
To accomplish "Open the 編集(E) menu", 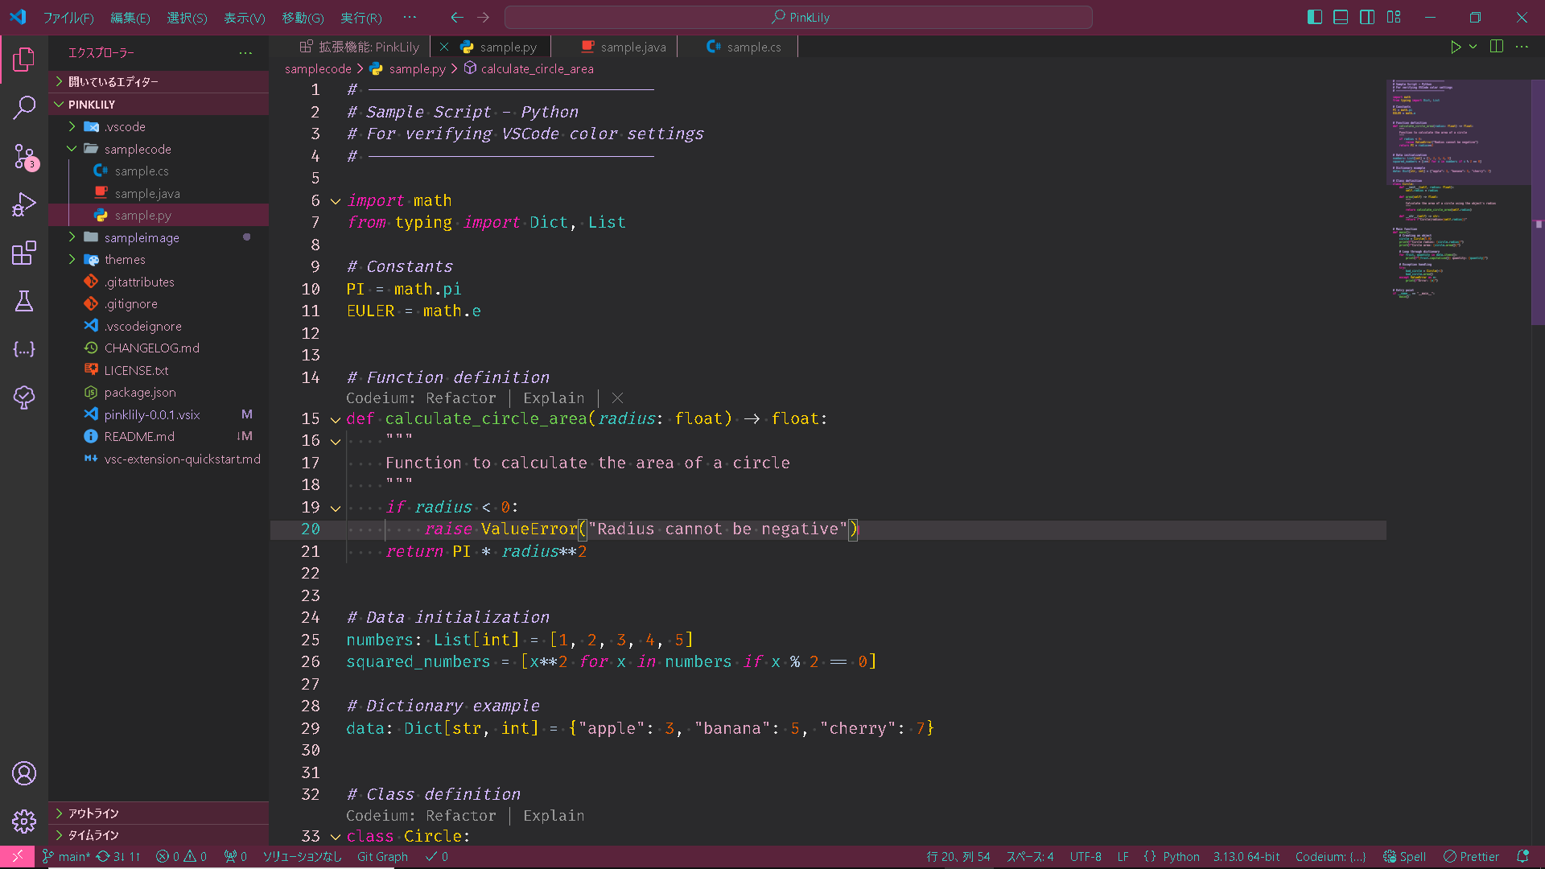I will [130, 18].
